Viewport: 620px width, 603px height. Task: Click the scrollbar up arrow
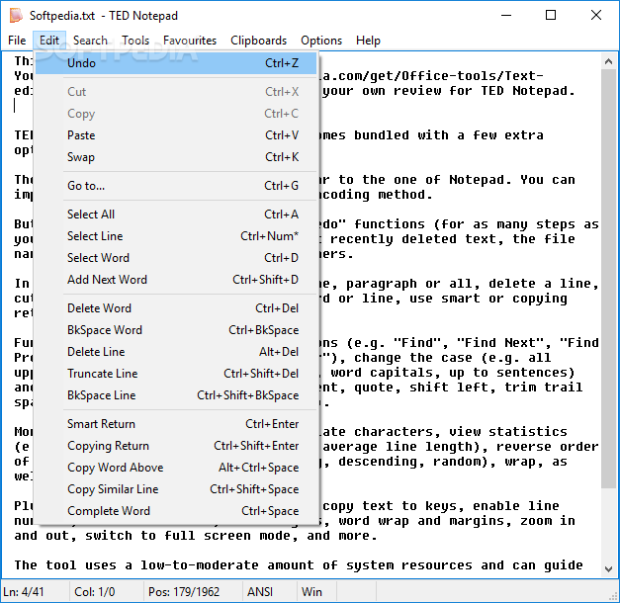click(x=608, y=61)
